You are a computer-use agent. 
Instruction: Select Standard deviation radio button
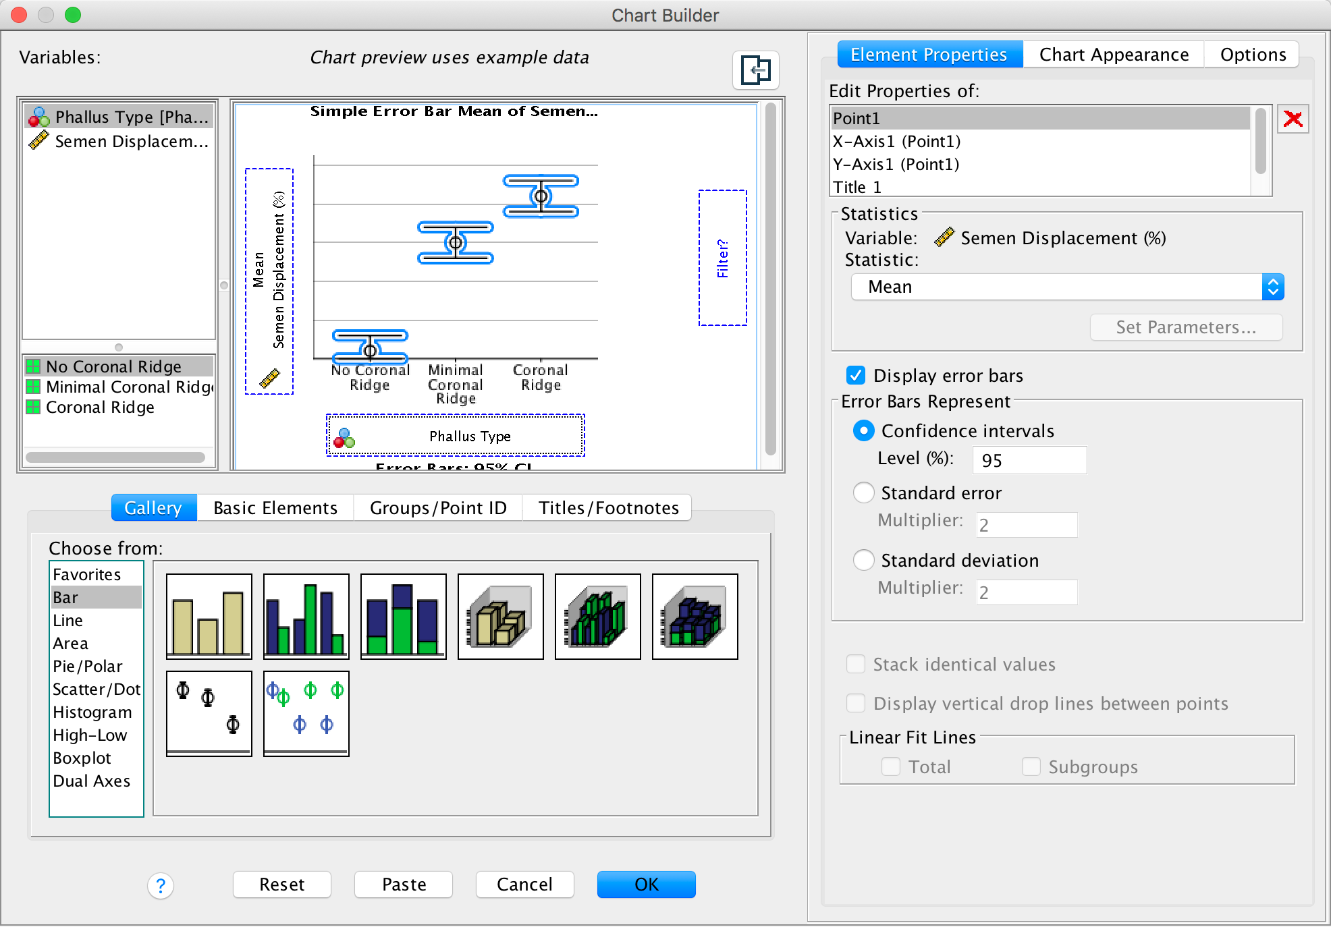(863, 560)
